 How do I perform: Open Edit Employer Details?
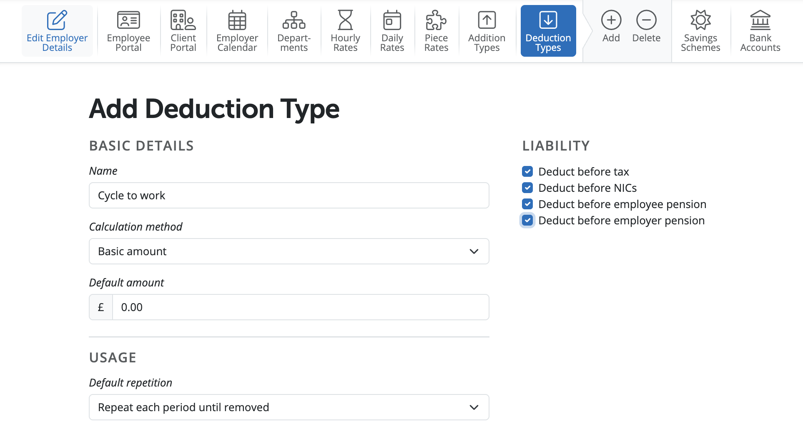[x=57, y=31]
